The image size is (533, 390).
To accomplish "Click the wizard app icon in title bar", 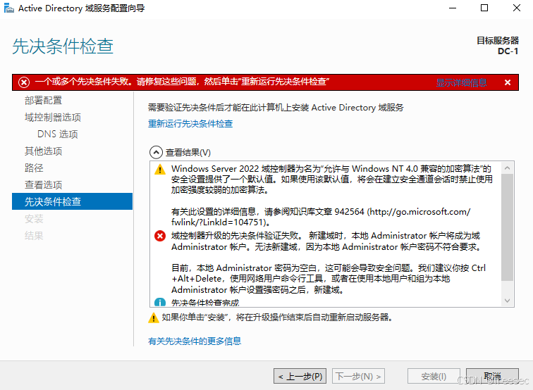I will tap(9, 8).
